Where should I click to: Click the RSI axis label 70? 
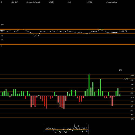tap(2, 31)
